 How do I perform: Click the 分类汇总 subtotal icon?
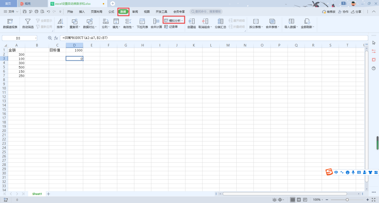pos(220,23)
